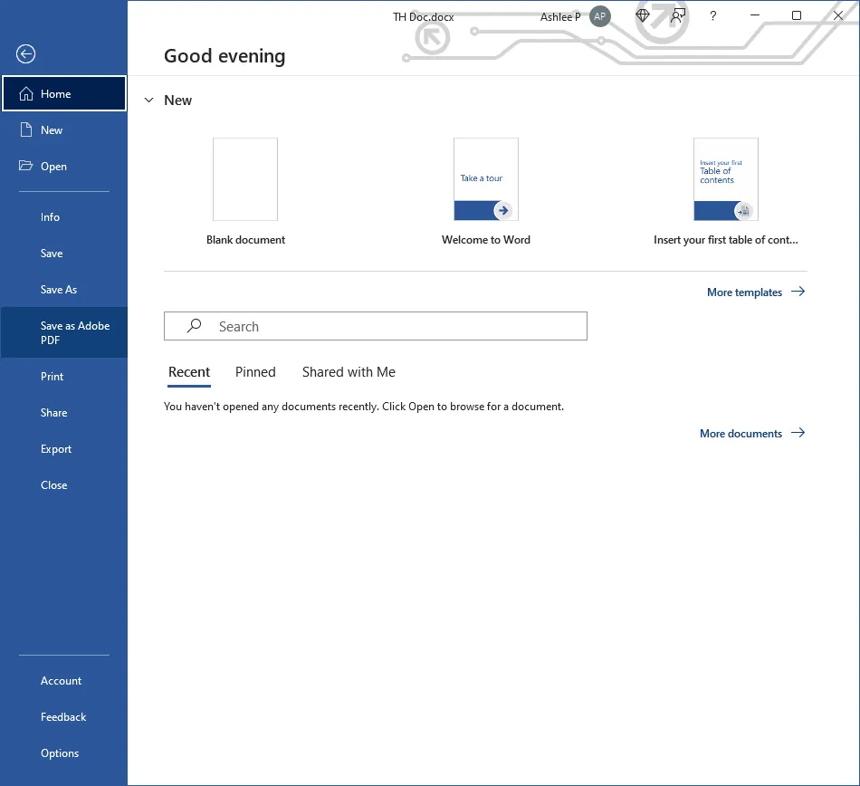
Task: Click the diamond premium icon
Action: coord(643,16)
